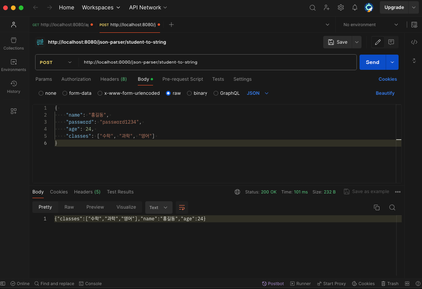Open the Cookies link beside Settings

tap(388, 79)
